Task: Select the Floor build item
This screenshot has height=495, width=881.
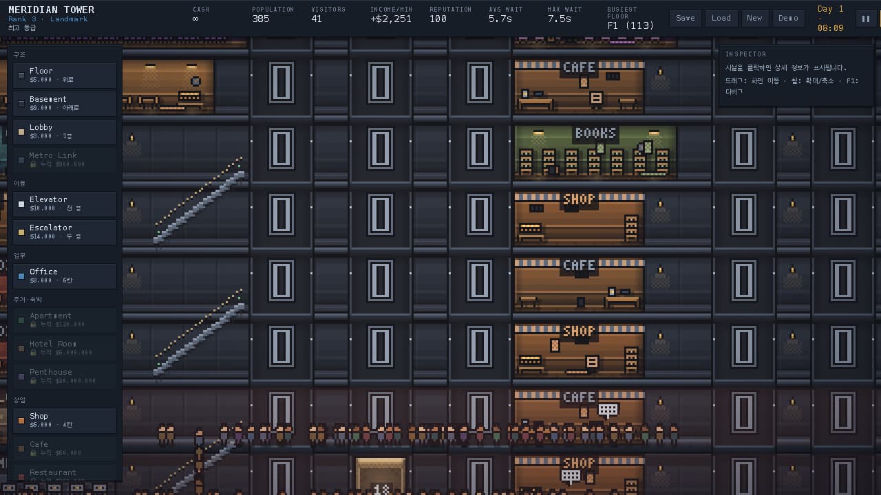Action: (x=65, y=75)
